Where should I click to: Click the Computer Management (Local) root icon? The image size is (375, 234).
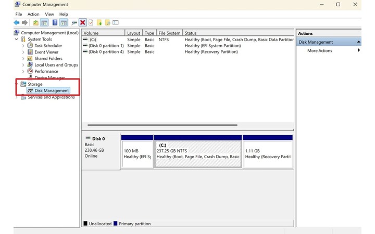pos(17,32)
